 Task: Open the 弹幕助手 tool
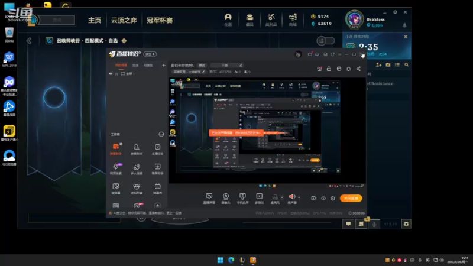(x=116, y=149)
